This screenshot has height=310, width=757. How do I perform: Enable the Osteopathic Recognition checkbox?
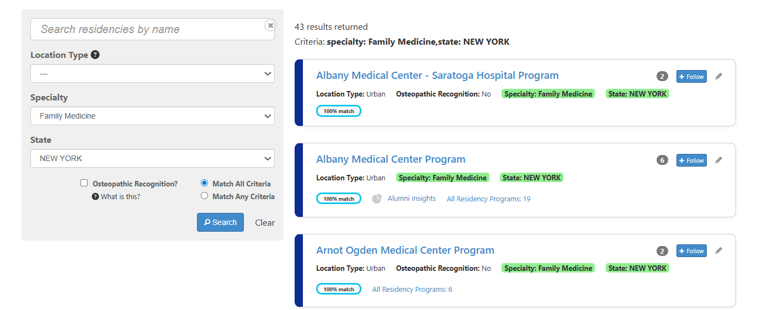pos(84,183)
